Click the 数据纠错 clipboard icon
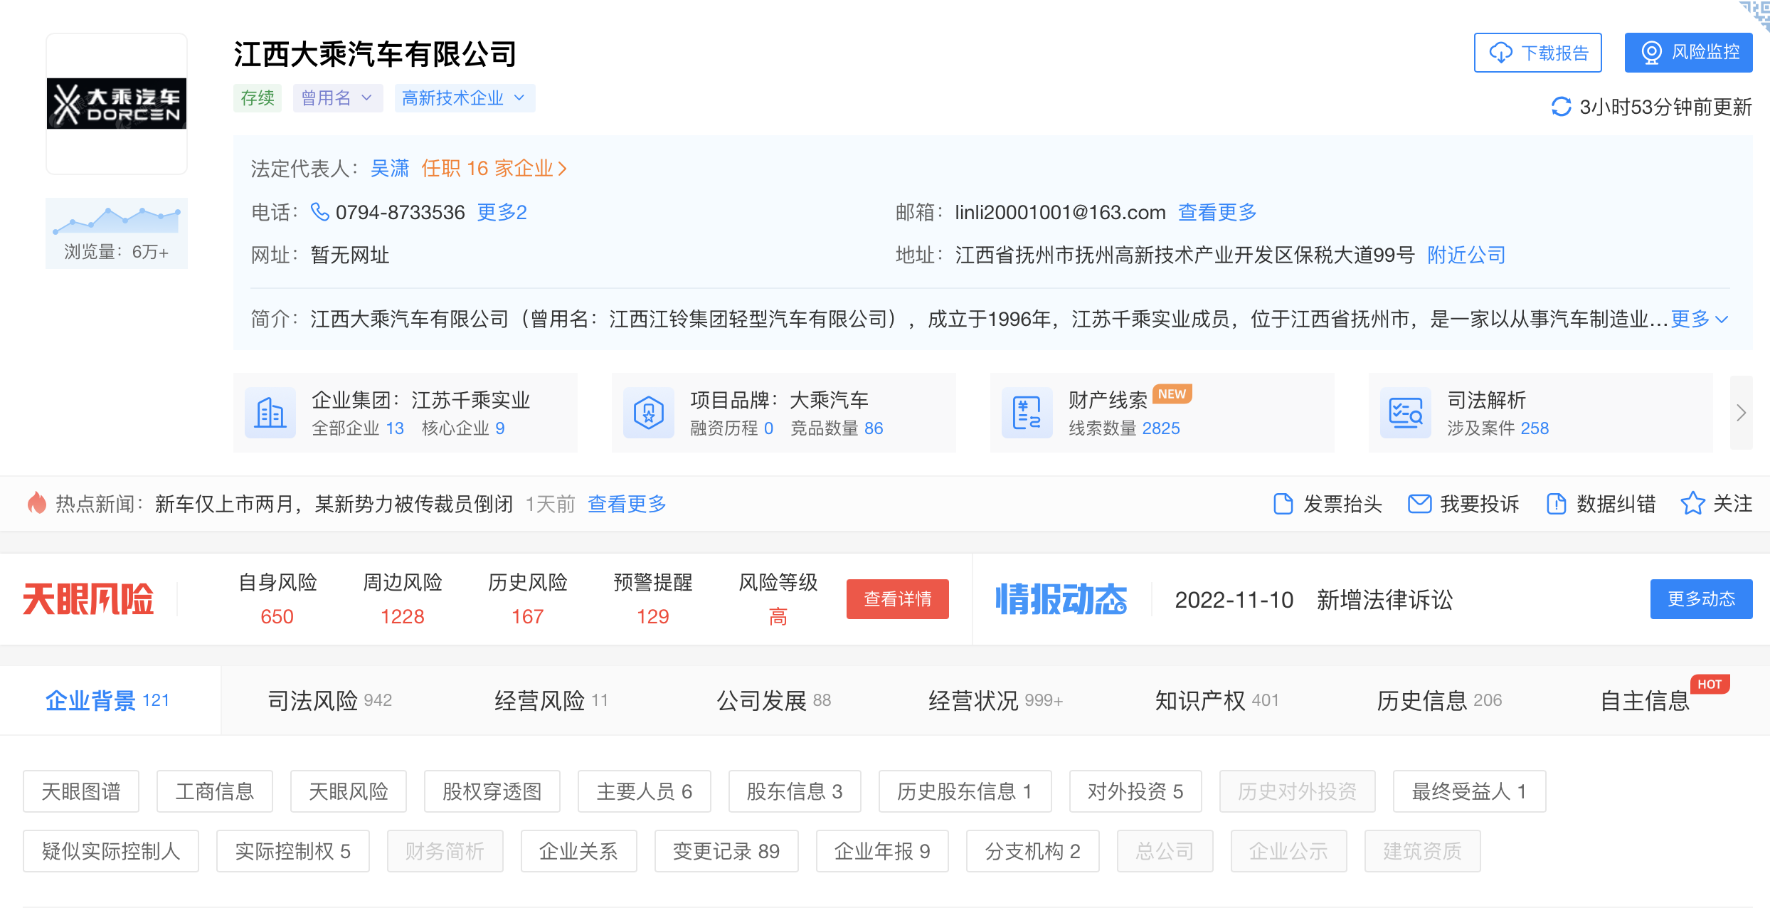This screenshot has width=1770, height=908. point(1556,504)
